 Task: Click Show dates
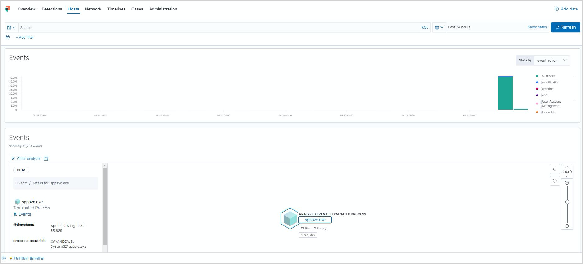pos(537,27)
